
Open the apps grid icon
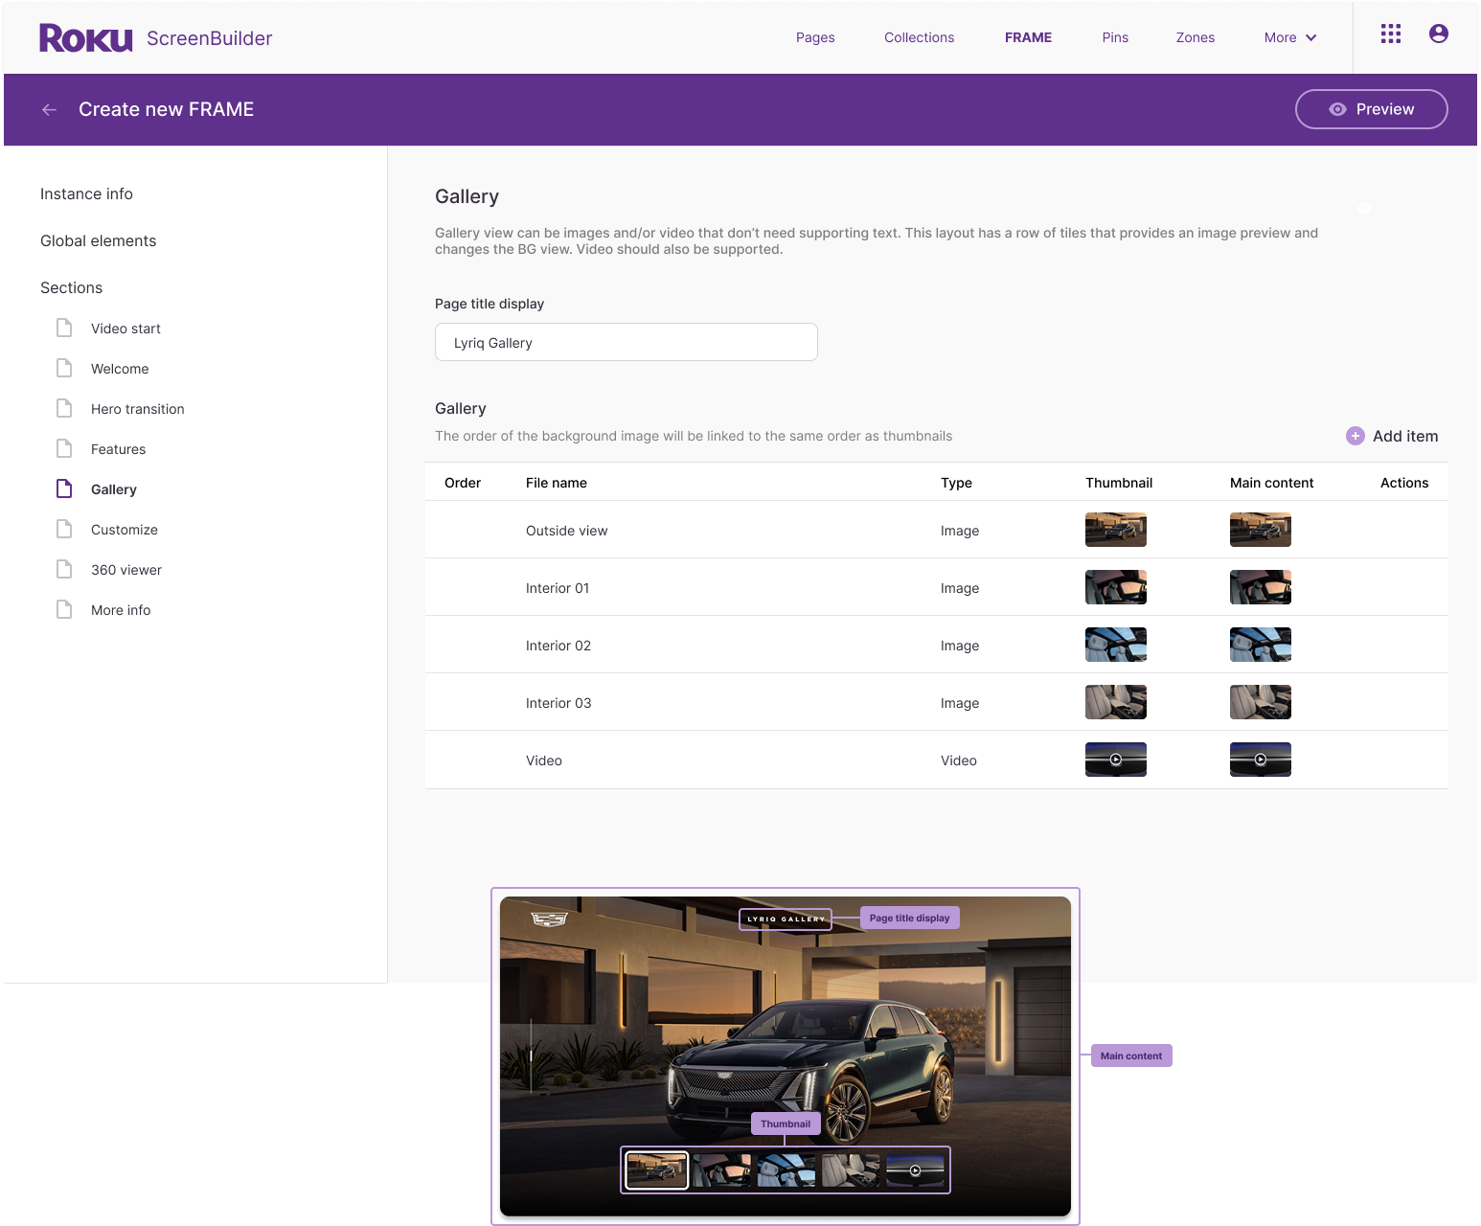(x=1391, y=34)
